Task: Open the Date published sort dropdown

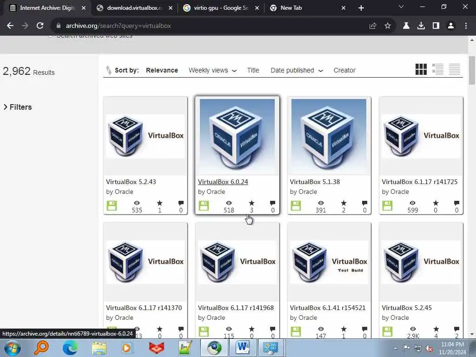Action: click(x=297, y=70)
